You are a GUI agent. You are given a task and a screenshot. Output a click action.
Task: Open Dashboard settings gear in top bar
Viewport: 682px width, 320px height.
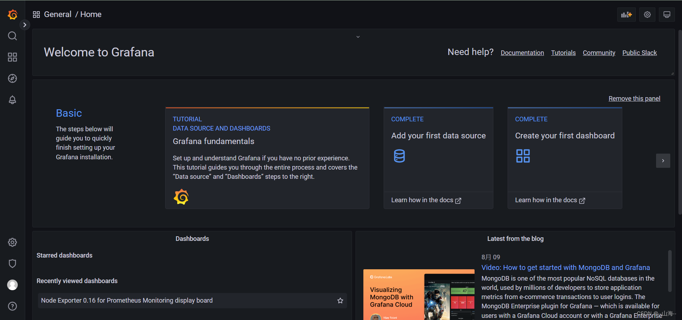tap(647, 15)
